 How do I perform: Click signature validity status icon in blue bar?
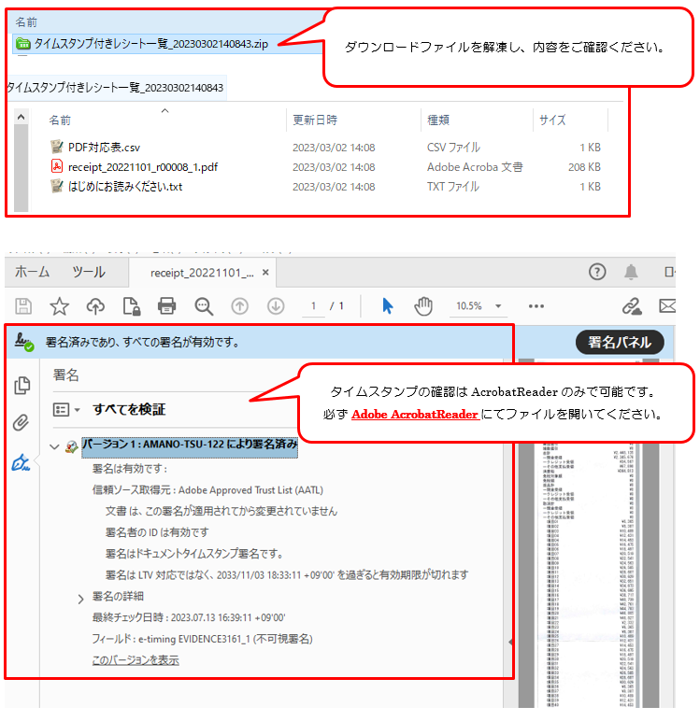coord(24,342)
